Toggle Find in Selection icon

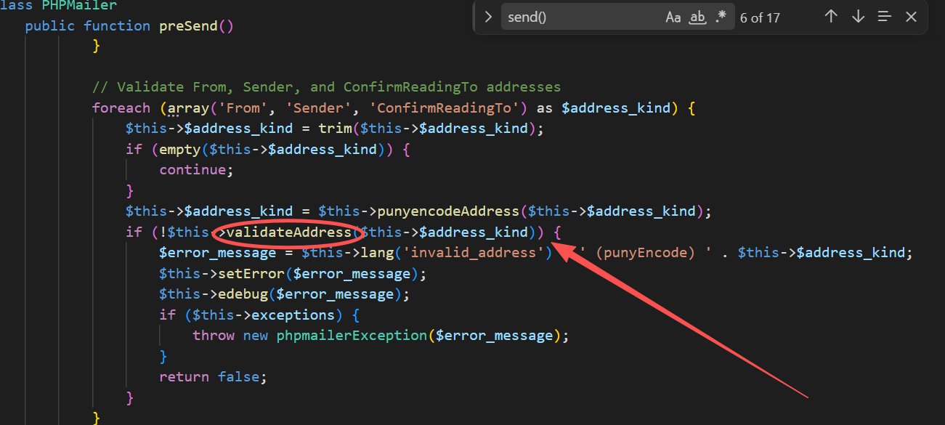coord(884,17)
